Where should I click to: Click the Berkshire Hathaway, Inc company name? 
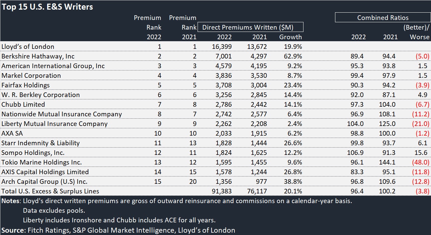38,56
